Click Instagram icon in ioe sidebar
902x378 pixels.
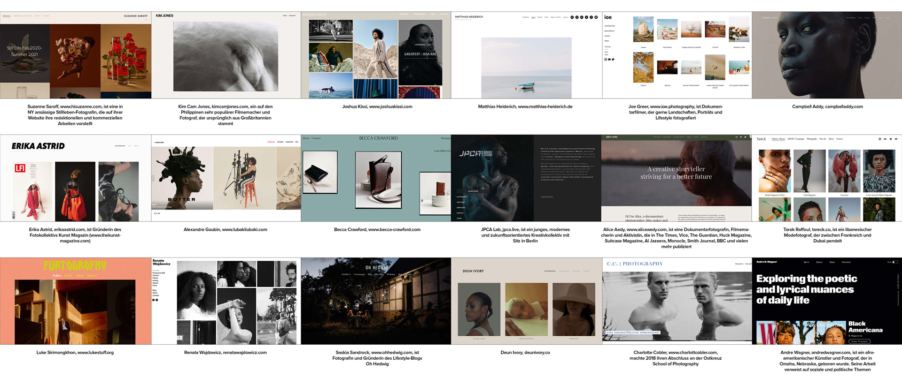click(x=605, y=60)
